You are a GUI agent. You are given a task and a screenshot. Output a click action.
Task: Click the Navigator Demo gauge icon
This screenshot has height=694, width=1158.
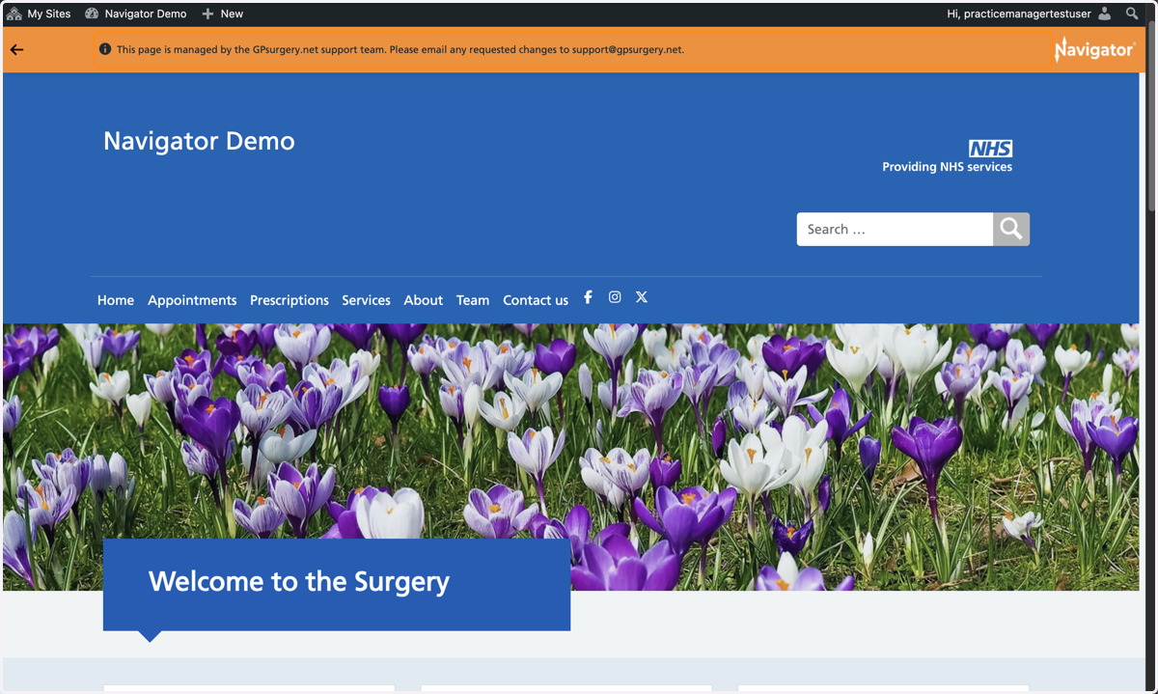click(92, 14)
